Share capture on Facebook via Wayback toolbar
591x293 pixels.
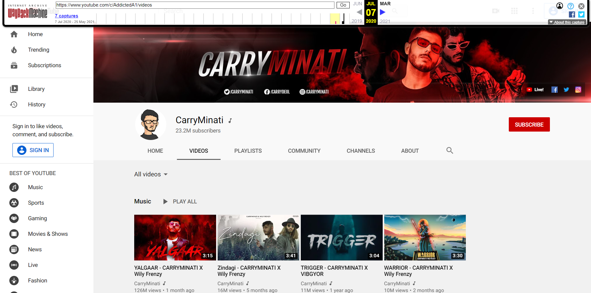572,14
